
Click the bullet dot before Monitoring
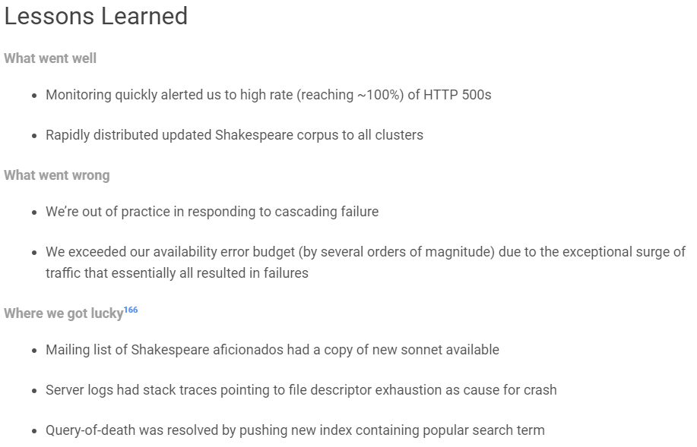35,96
